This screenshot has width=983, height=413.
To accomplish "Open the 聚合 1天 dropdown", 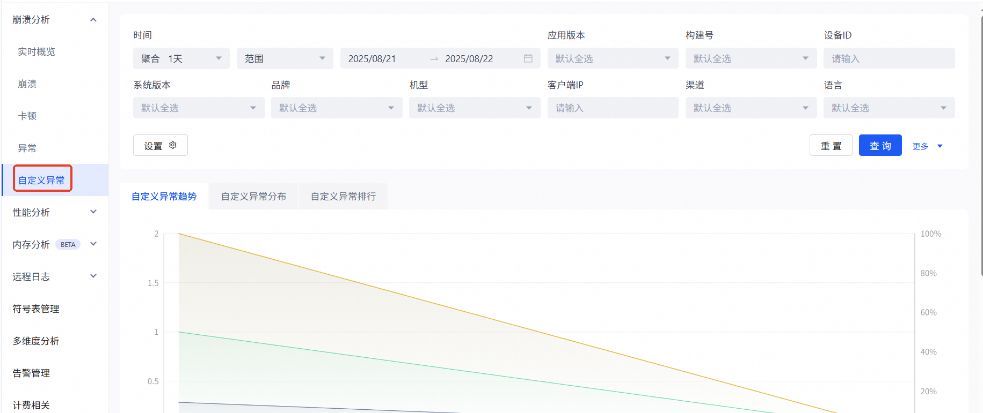I will (181, 58).
